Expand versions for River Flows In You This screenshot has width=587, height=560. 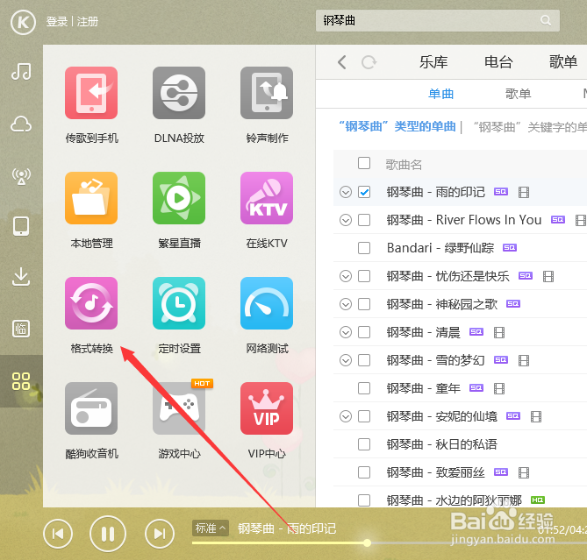(x=346, y=220)
